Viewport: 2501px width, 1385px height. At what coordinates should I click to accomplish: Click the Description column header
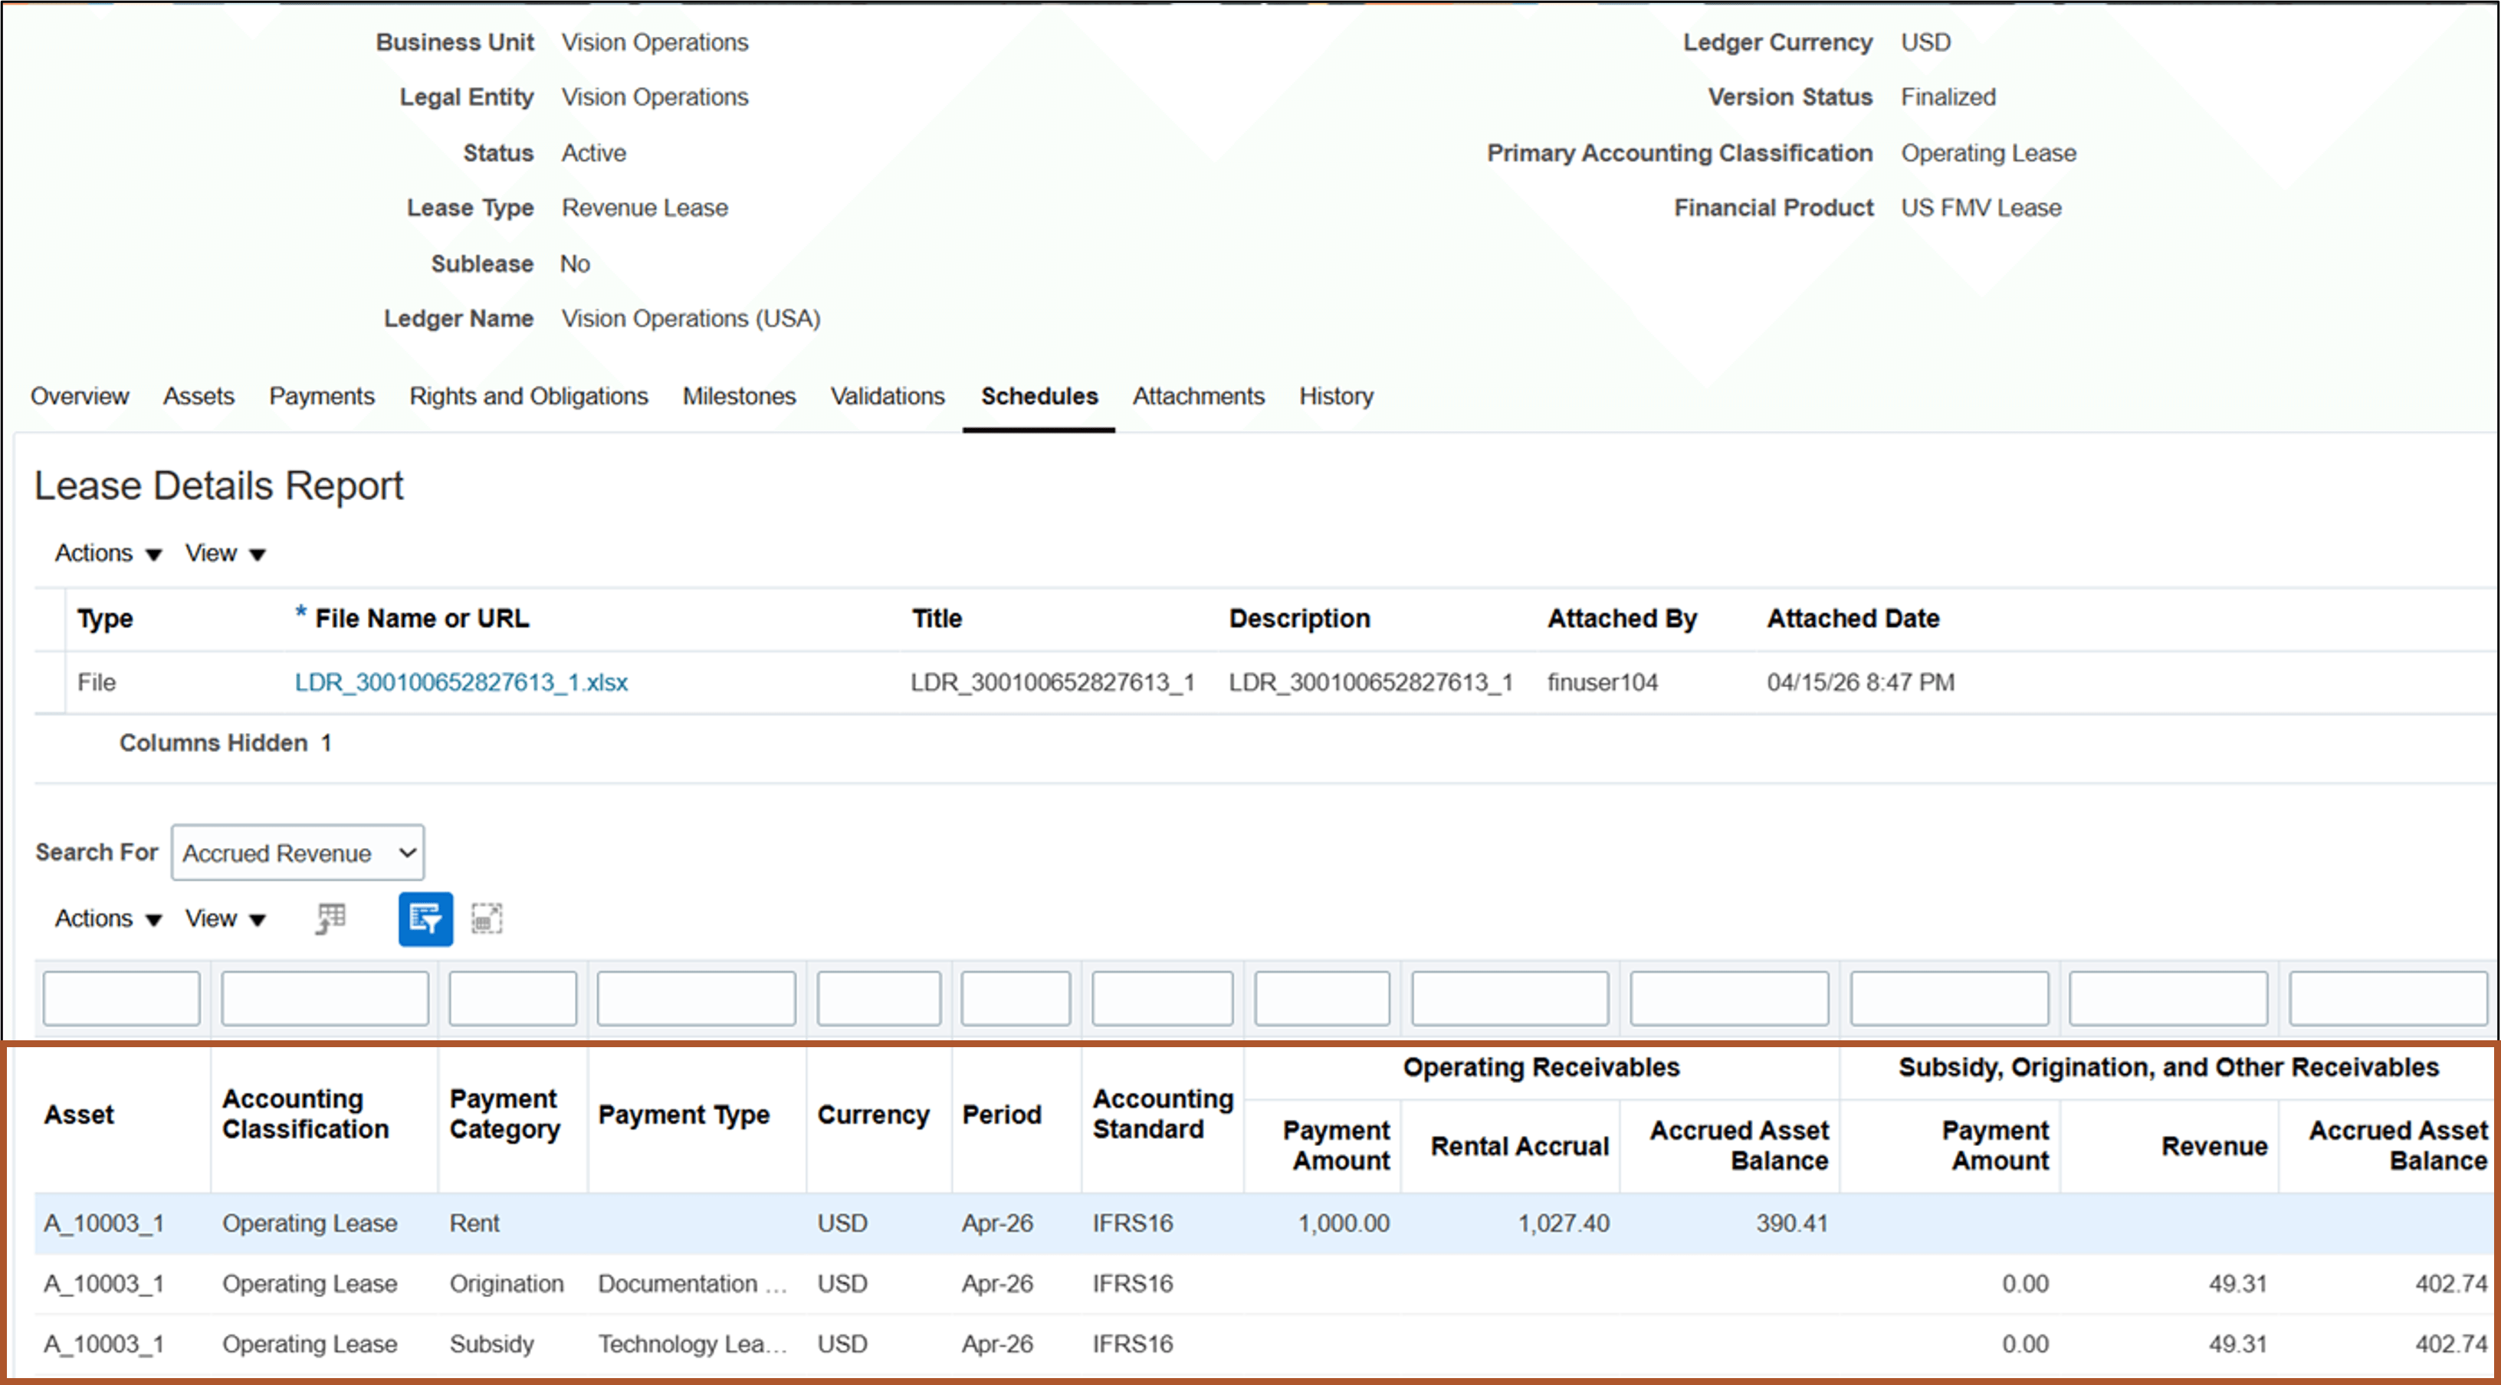tap(1299, 618)
